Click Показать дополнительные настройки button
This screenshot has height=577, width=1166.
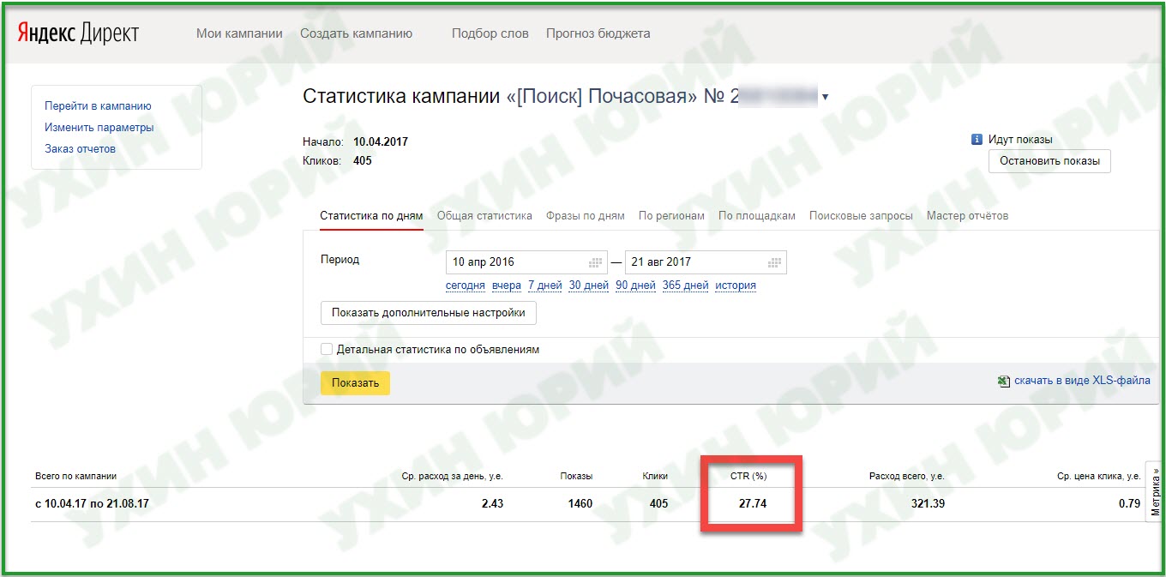(x=429, y=313)
